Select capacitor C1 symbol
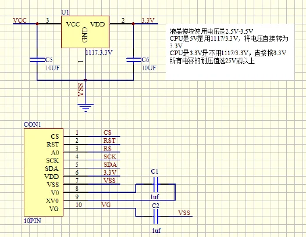The image size is (306, 237). [156, 184]
